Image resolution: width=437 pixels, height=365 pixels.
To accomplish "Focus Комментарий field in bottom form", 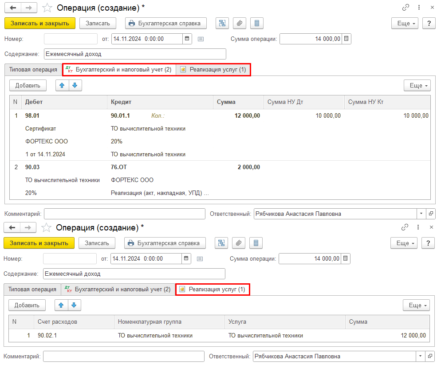I will [x=124, y=357].
